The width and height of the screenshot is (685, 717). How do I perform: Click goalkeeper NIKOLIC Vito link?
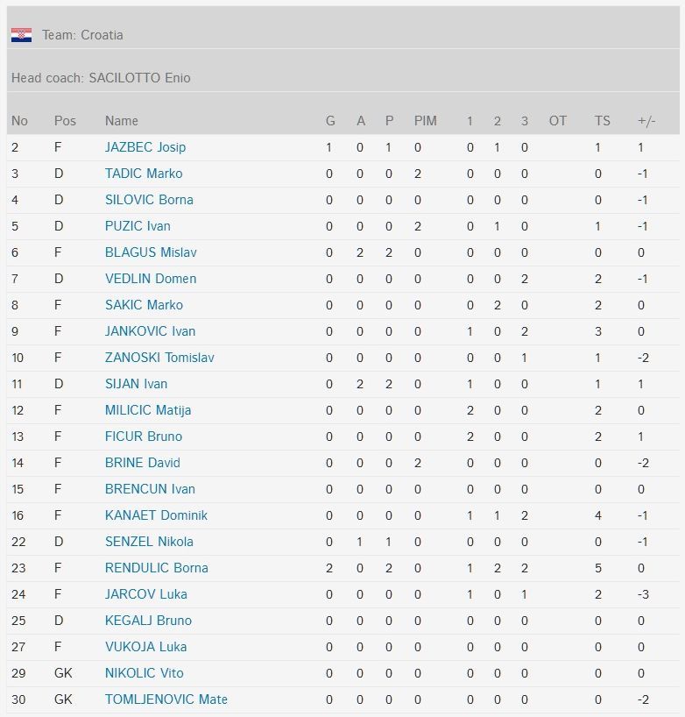point(144,673)
